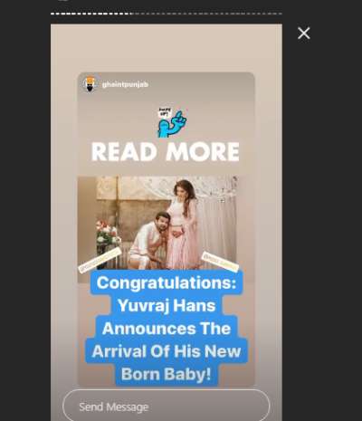Tap the blue 'Congratulations:' headline line
Viewport: 362px width, 421px height.
point(167,283)
